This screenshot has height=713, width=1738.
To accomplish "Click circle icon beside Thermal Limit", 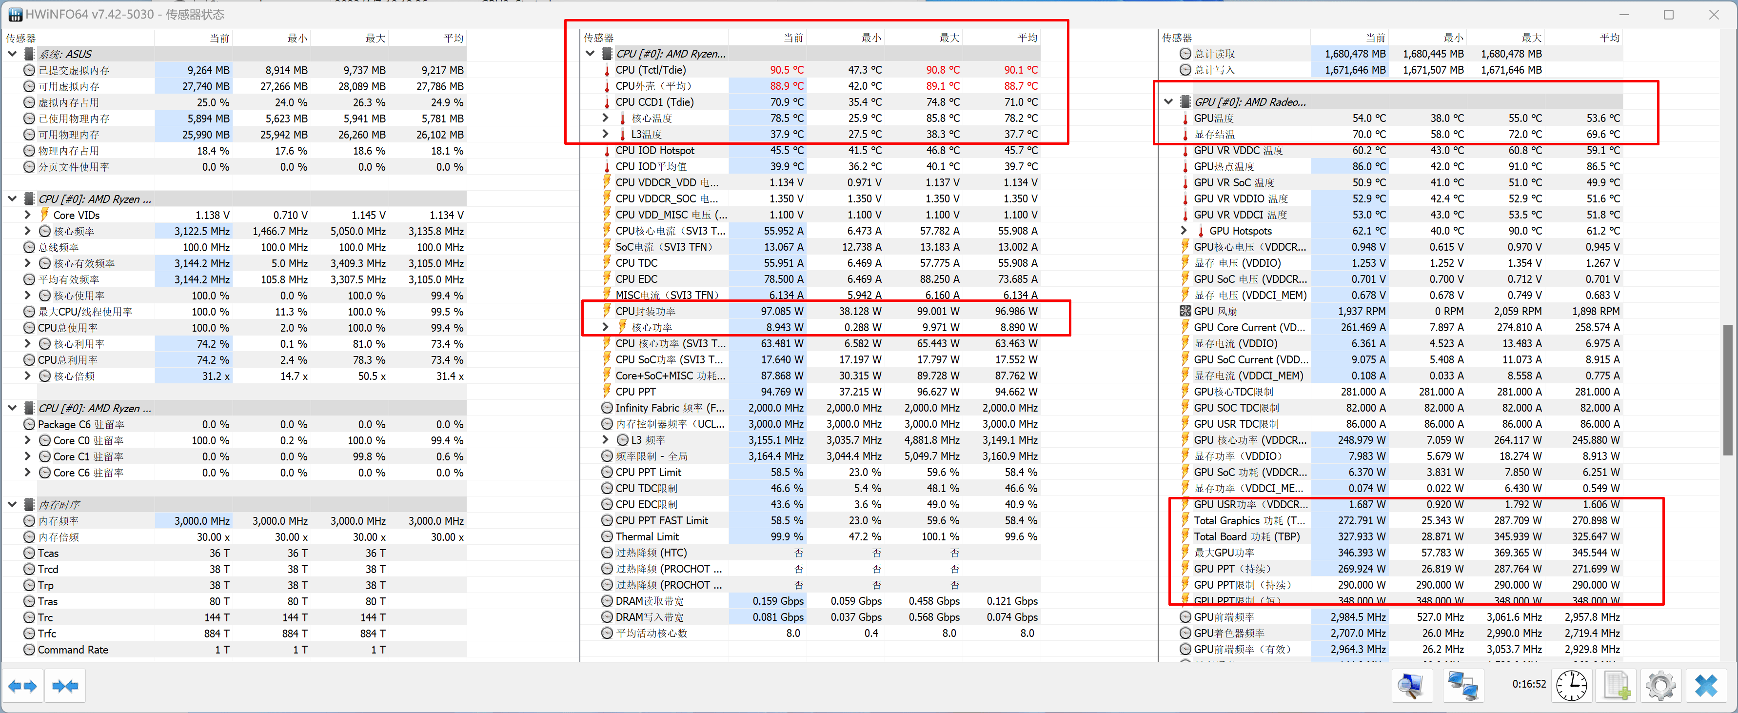I will [607, 536].
